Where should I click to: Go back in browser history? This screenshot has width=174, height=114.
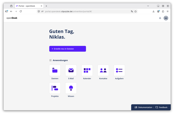pos(11,11)
